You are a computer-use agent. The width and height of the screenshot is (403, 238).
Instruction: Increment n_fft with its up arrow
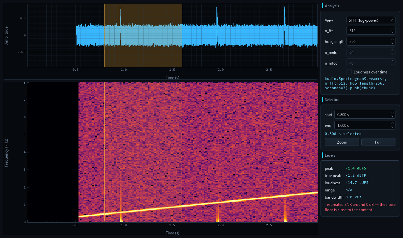[x=392, y=29]
